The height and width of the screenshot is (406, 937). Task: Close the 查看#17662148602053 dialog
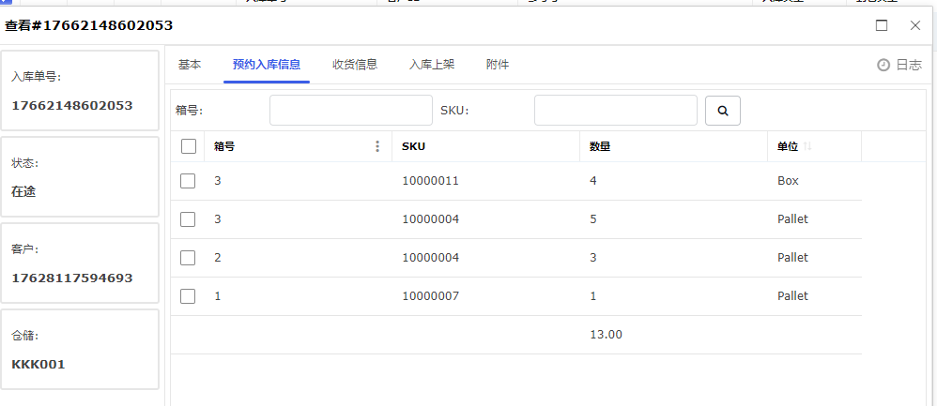(x=914, y=25)
